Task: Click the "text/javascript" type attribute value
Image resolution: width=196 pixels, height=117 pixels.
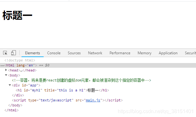Action: [x=56, y=100]
